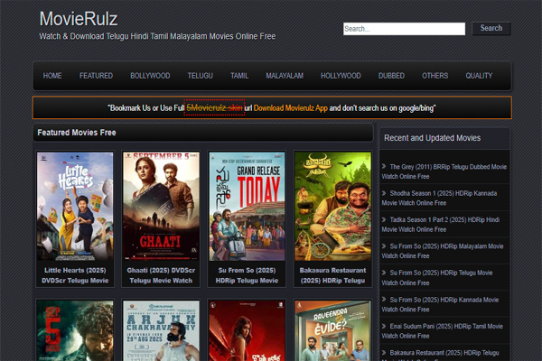Go to the HOLLYWOOD category

pos(341,76)
